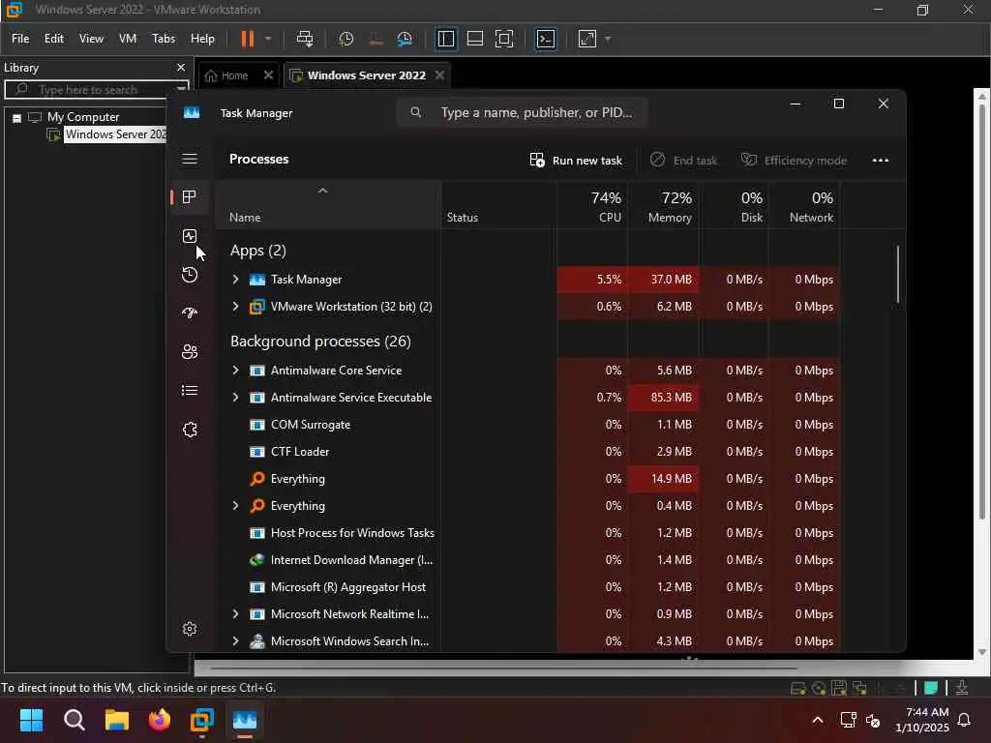Open VMware View menu
The image size is (991, 743).
coord(91,39)
